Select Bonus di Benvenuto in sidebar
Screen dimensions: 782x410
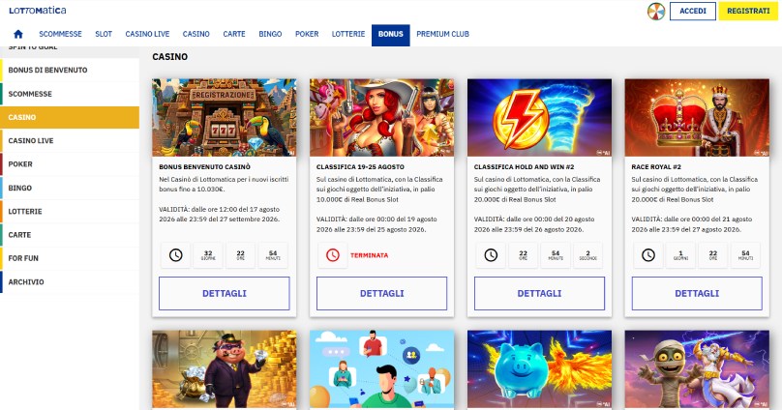point(70,71)
